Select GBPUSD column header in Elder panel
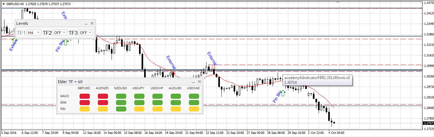Image resolution: width=434 pixels, height=137 pixels. point(84,88)
